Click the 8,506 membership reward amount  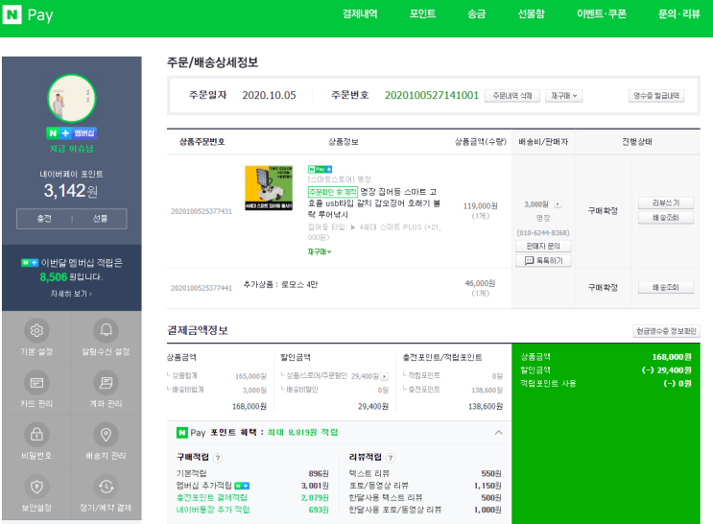click(x=53, y=277)
